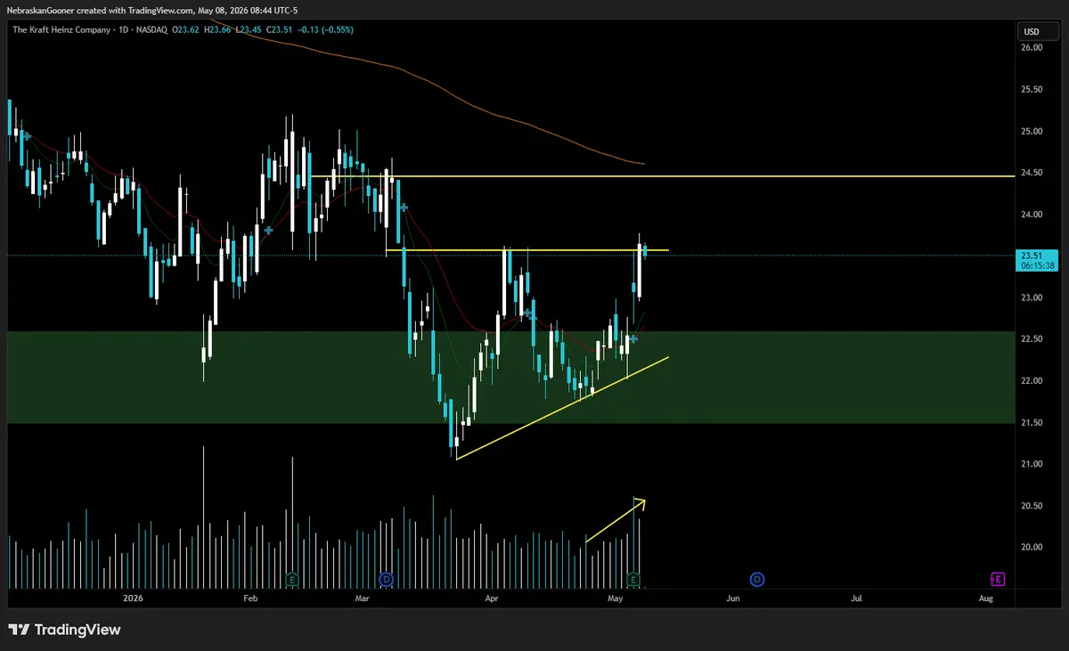Click the current price label 23.51
This screenshot has height=651, width=1069.
click(1031, 255)
